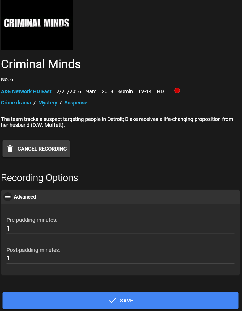242x311 pixels.
Task: Click the 60min duration label
Action: coord(126,92)
